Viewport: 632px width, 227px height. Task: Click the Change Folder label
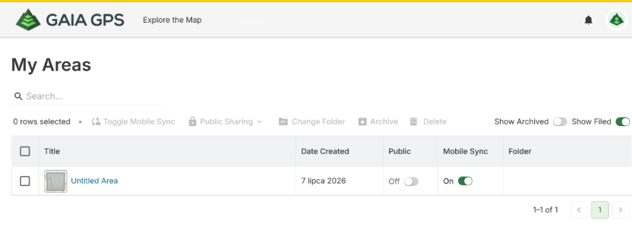319,122
